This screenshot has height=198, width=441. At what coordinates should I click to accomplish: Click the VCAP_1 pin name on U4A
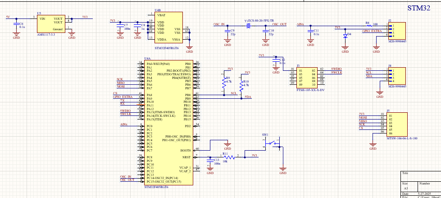tap(185, 168)
